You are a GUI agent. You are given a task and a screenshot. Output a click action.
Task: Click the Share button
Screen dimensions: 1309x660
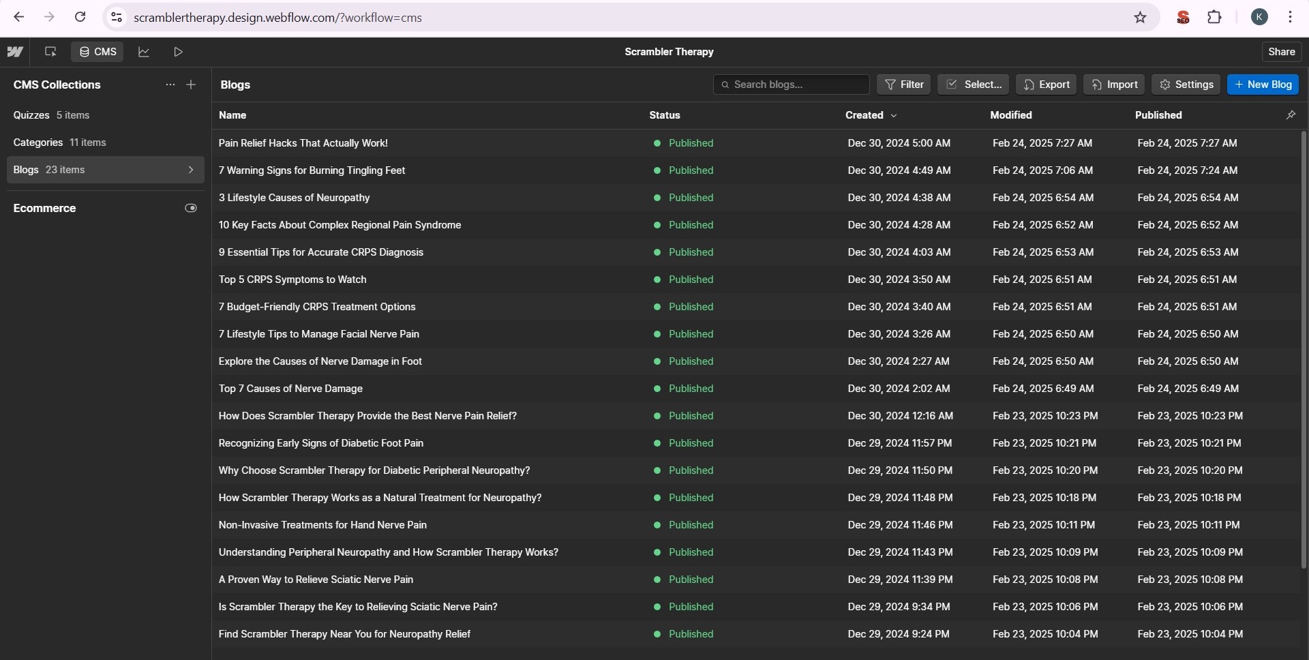(1281, 52)
